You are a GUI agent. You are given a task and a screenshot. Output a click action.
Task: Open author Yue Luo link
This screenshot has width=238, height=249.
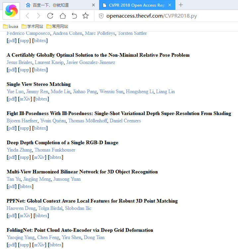(x=15, y=92)
